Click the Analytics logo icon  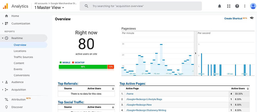(x=5, y=6)
